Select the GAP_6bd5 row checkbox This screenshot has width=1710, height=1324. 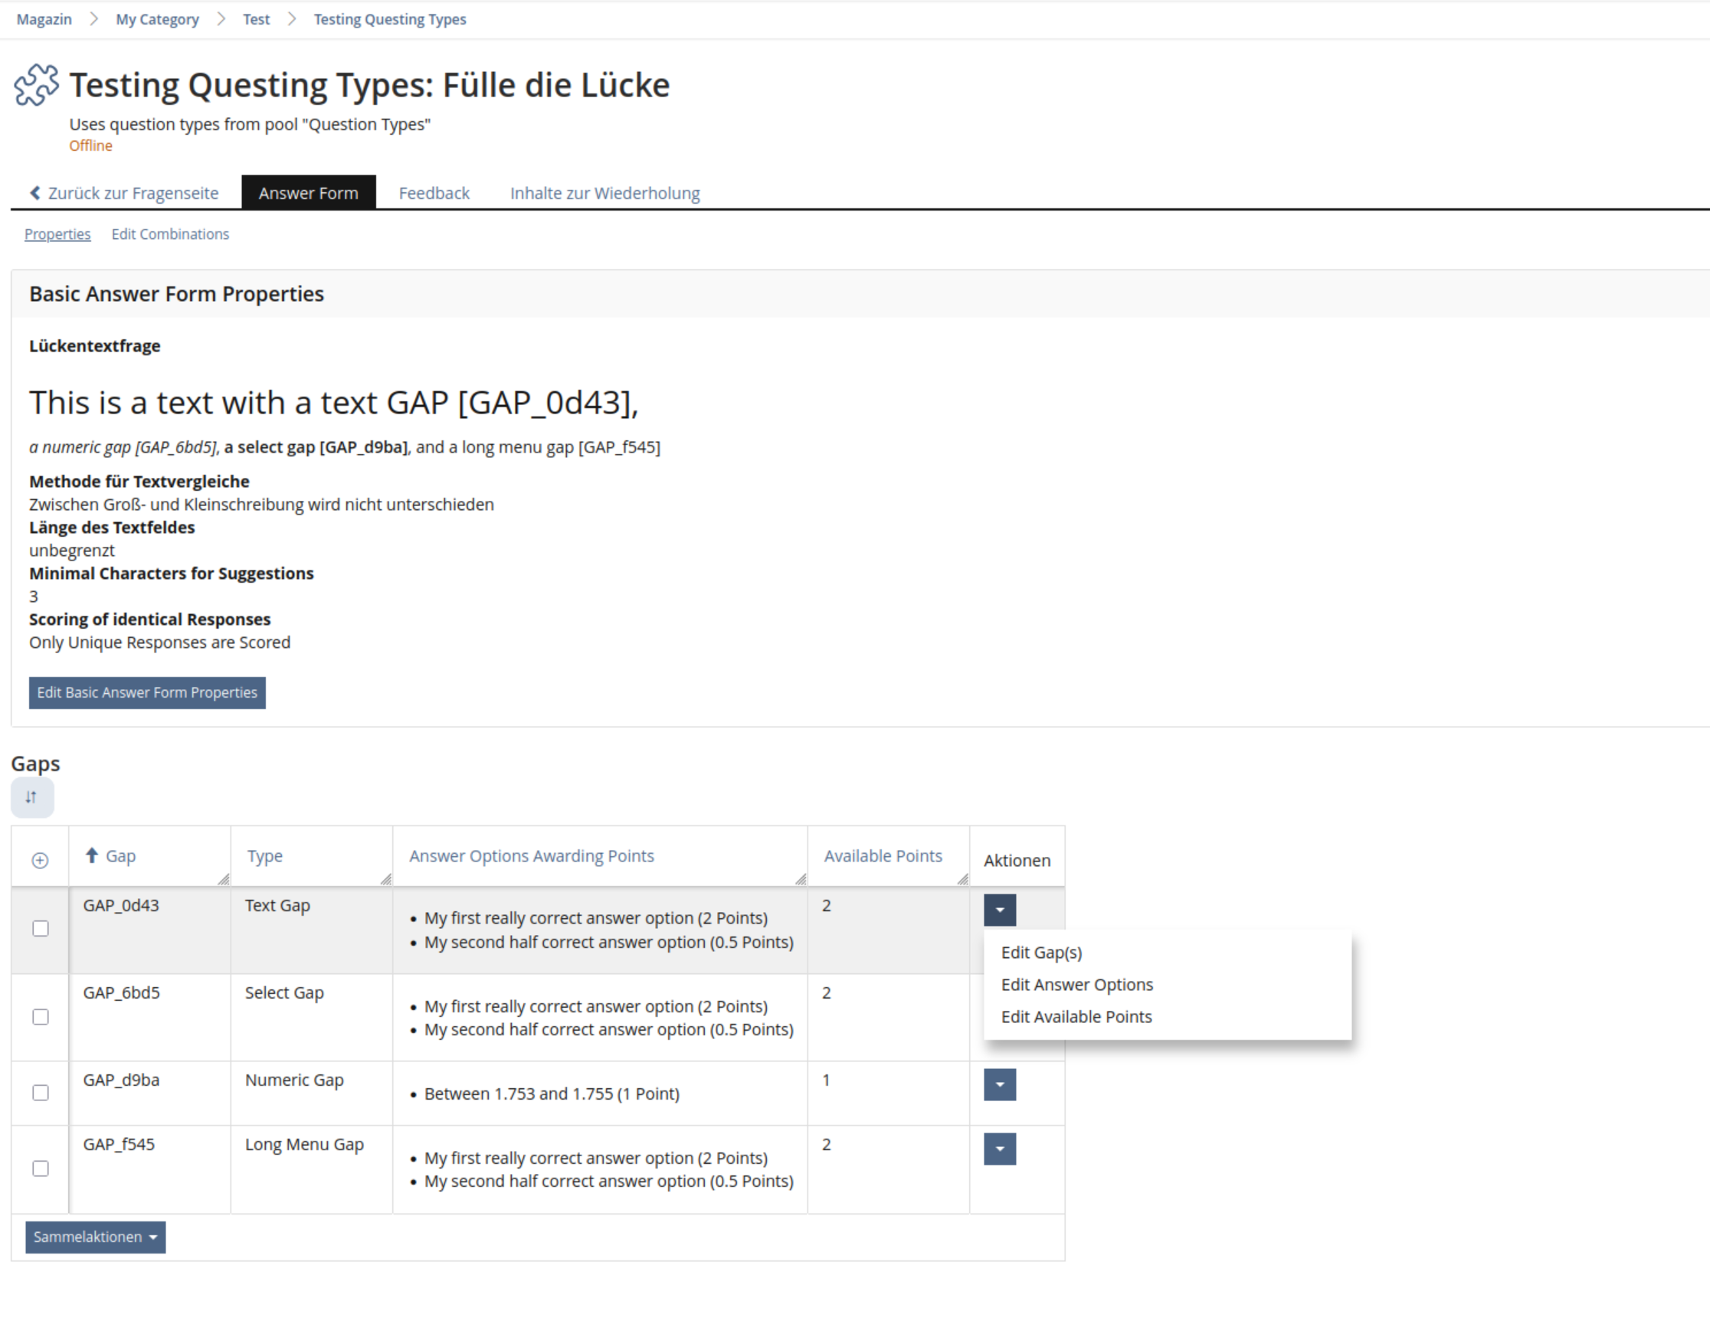point(41,1016)
